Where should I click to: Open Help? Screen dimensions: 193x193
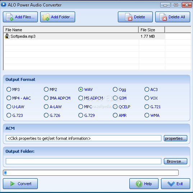(x=144, y=184)
